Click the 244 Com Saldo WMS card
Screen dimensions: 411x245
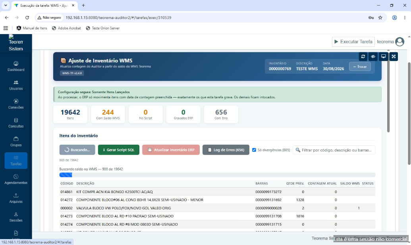pyautogui.click(x=108, y=115)
